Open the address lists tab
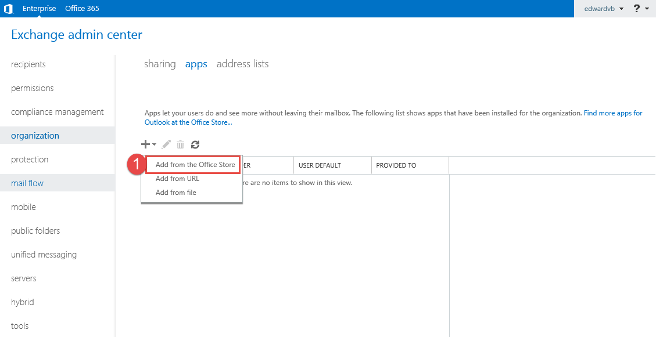The height and width of the screenshot is (337, 656). [243, 64]
